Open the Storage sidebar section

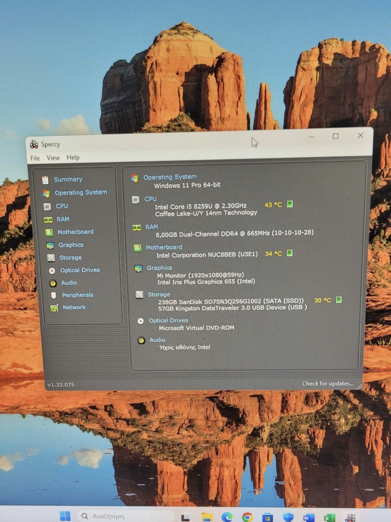pyautogui.click(x=70, y=258)
